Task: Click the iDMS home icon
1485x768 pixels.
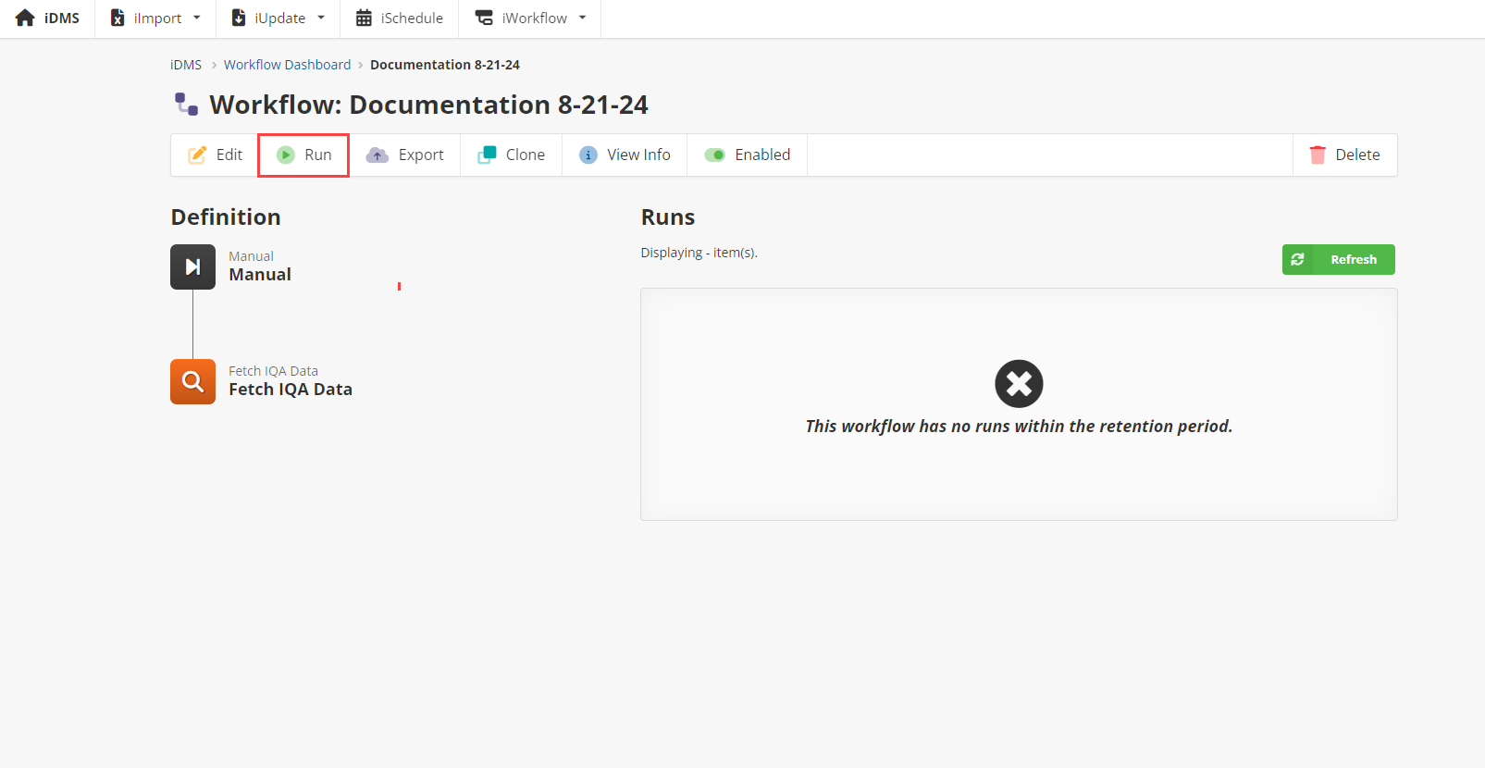Action: [x=25, y=18]
